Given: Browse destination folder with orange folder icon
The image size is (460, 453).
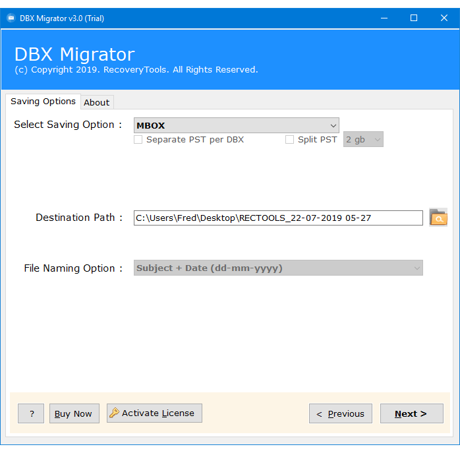Looking at the screenshot, I should 438,218.
